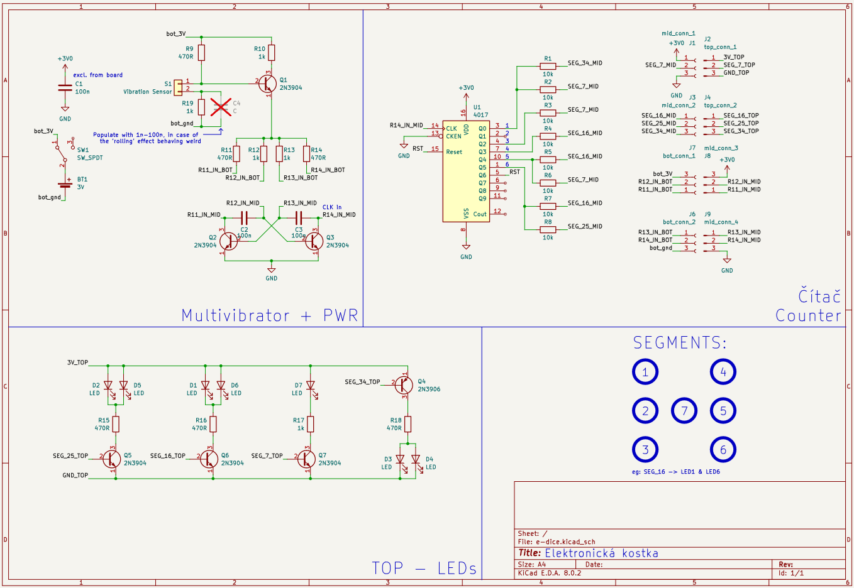Select the GND_TOP net label
854x588 pixels.
(x=75, y=476)
